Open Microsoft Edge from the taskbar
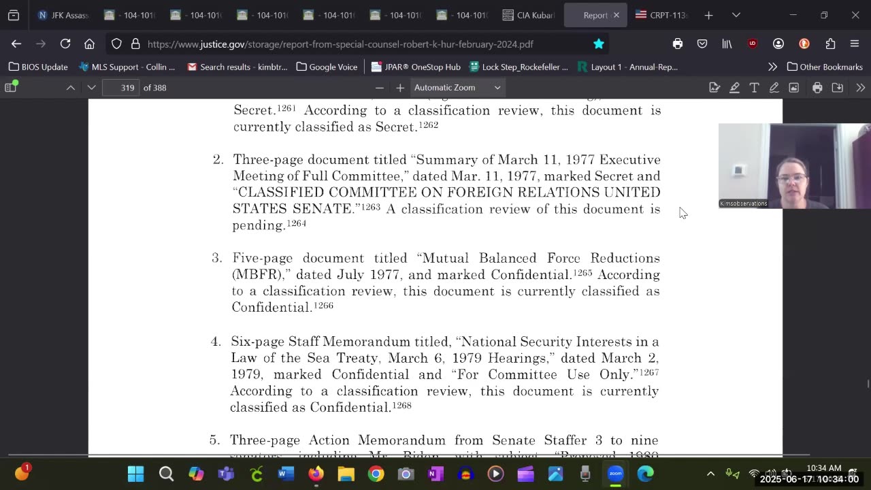 tap(645, 474)
